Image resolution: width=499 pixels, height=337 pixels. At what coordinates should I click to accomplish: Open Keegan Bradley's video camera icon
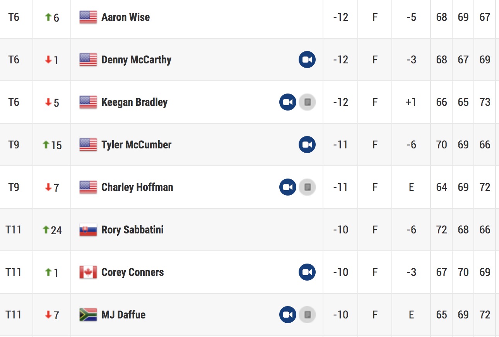click(x=288, y=102)
